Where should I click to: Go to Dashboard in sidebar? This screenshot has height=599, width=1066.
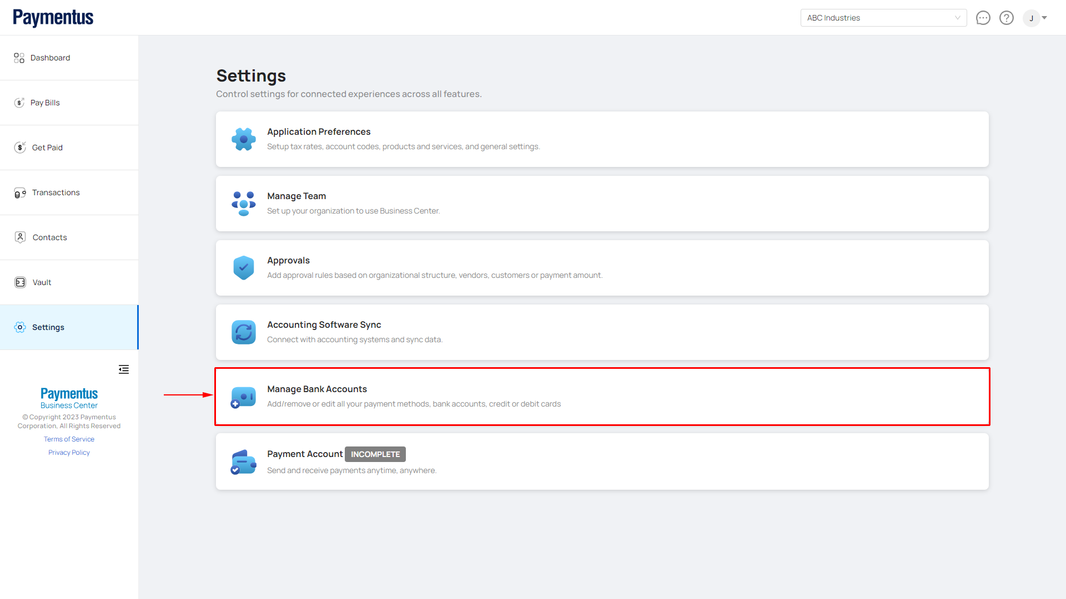coord(50,58)
